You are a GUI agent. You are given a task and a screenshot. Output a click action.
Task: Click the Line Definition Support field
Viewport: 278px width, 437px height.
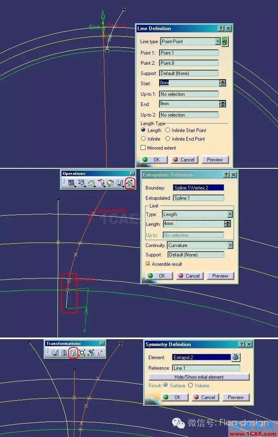coord(189,73)
